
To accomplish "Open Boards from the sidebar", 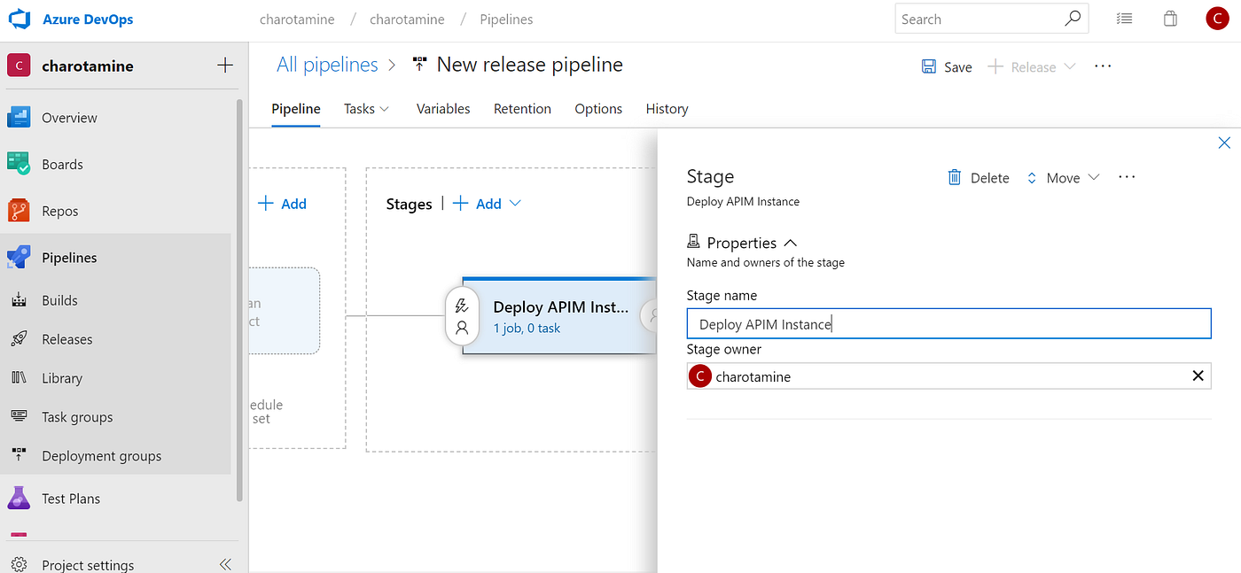I will 65,164.
